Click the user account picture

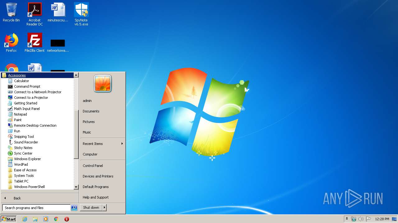coord(103,83)
